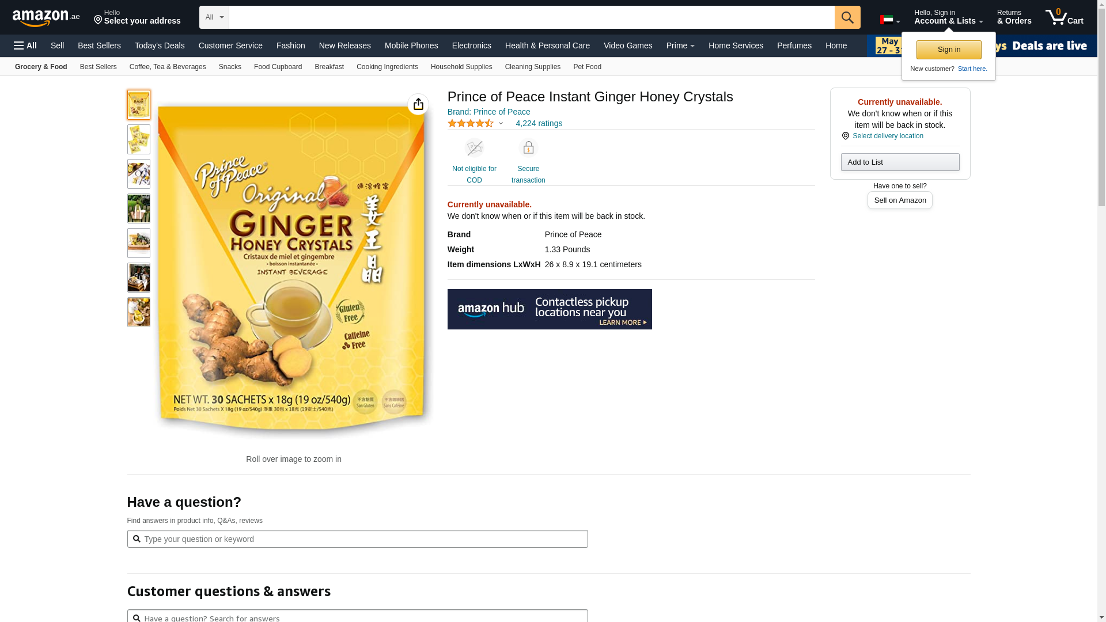Click the Sell on Amazon button

900,200
